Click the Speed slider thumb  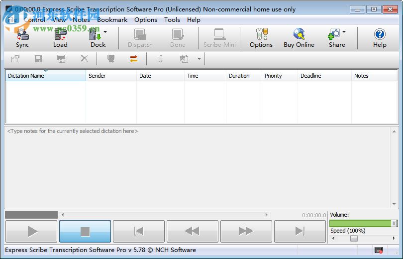354,239
